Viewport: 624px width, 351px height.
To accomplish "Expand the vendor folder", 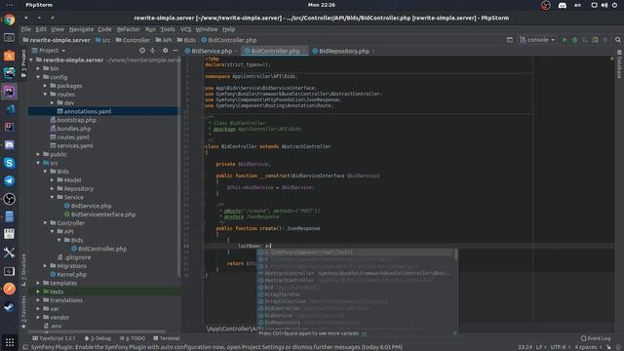I will [38, 317].
